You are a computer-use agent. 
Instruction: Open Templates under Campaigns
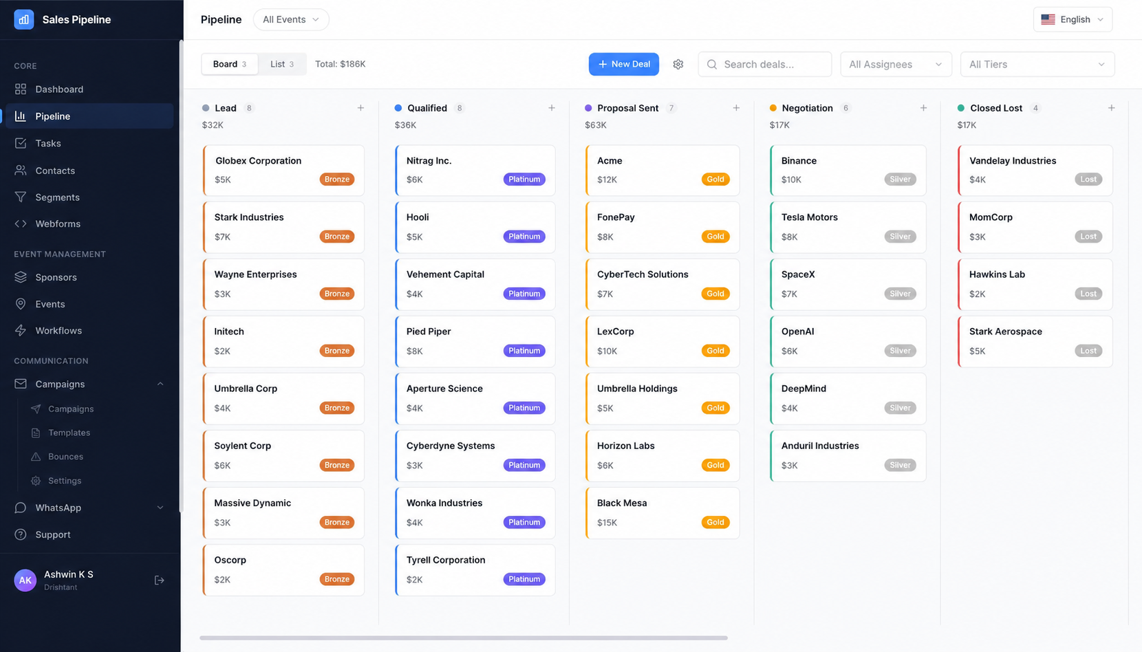(69, 433)
